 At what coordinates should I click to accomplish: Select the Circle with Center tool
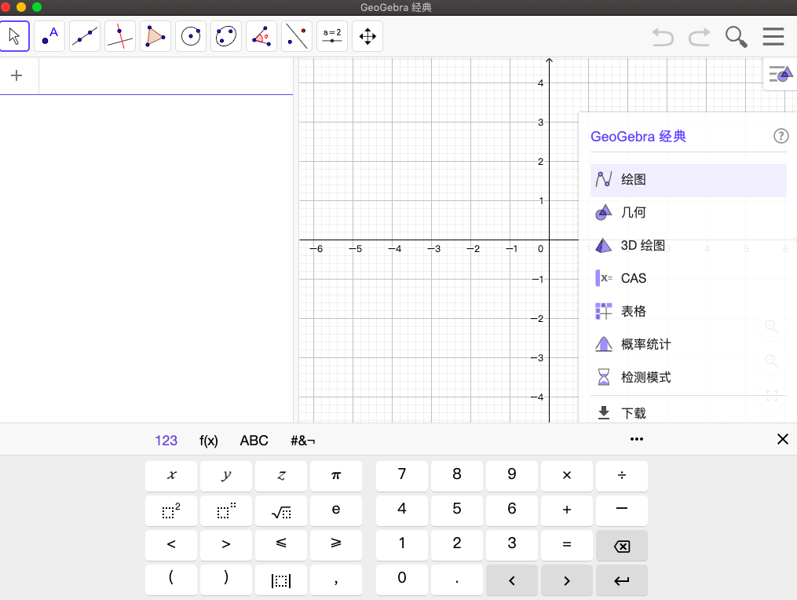190,36
